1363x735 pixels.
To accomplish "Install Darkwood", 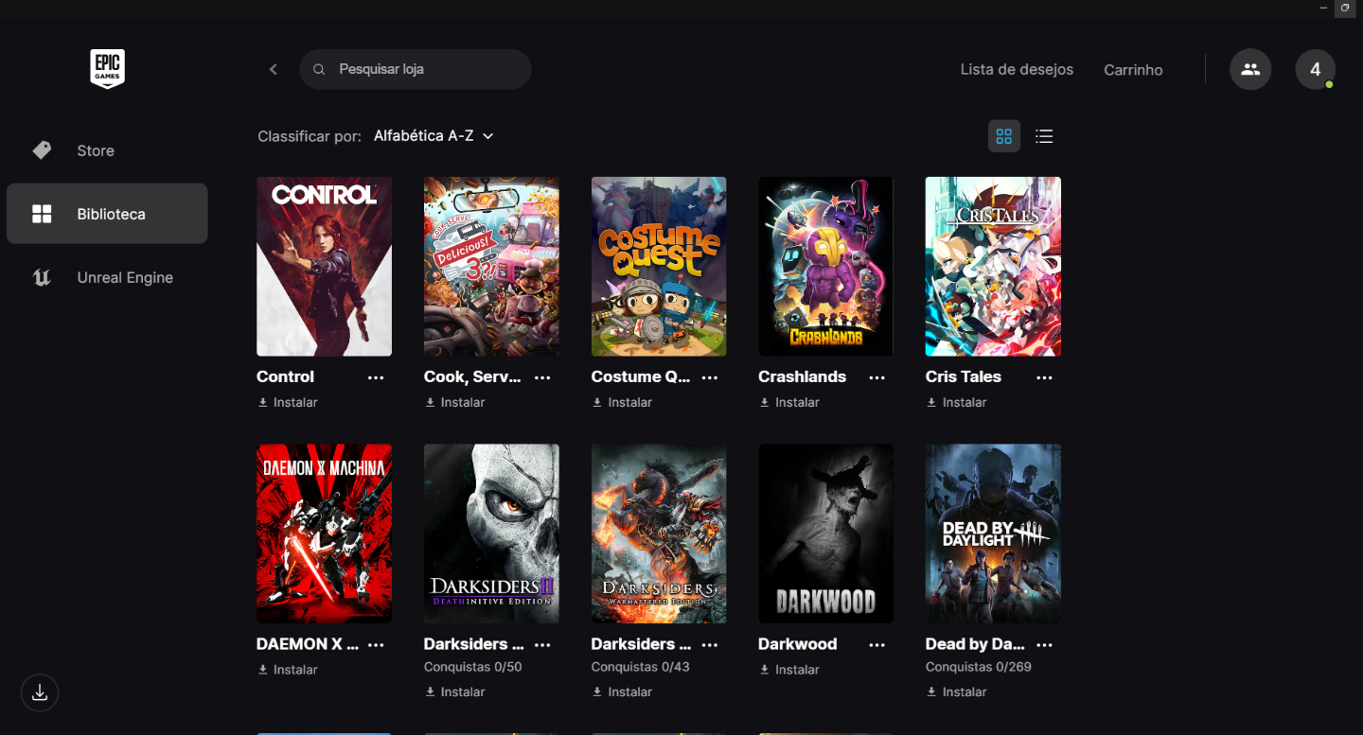I will (788, 670).
